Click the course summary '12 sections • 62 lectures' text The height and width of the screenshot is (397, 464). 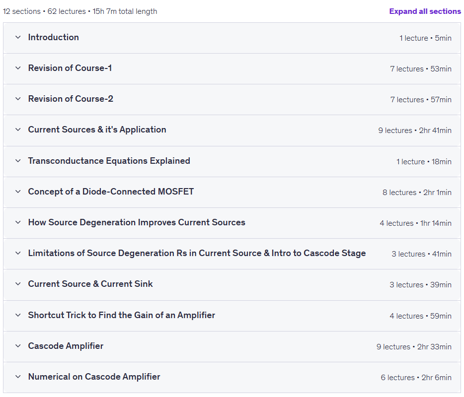pyautogui.click(x=44, y=11)
